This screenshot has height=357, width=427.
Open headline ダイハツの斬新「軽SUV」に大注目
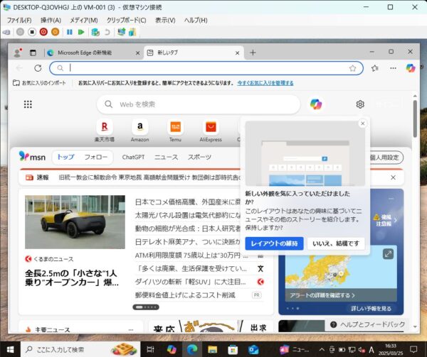click(191, 282)
